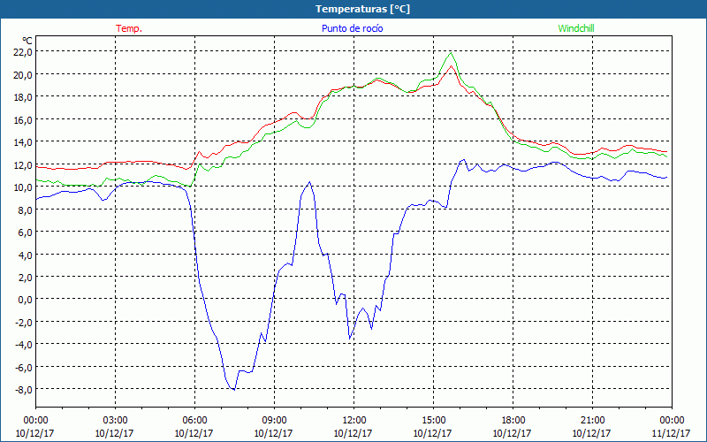Click the 11/12/17 date label
Image resolution: width=707 pixels, height=442 pixels.
point(672,433)
